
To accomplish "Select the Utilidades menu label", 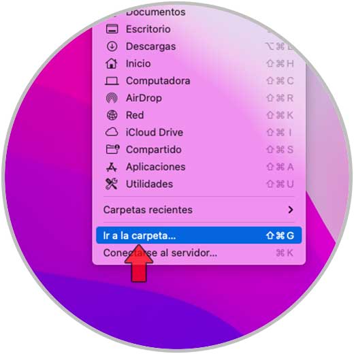I will 149,184.
